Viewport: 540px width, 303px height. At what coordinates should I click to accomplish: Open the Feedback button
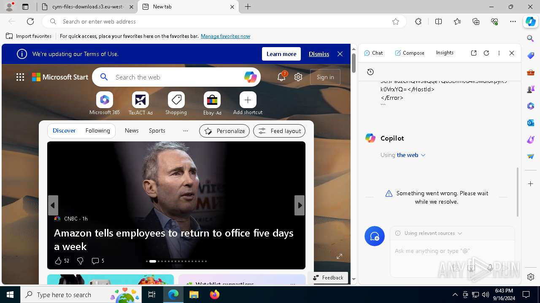(328, 278)
